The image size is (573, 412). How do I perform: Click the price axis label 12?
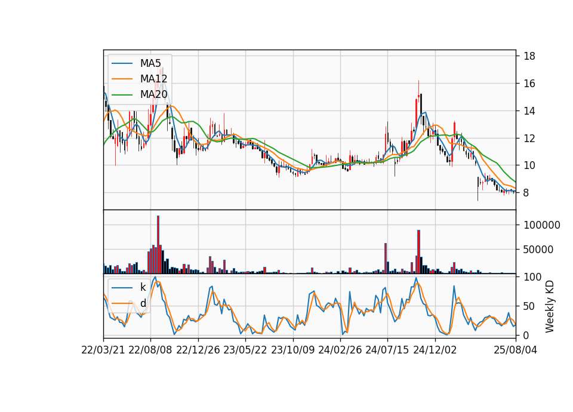[x=529, y=139]
